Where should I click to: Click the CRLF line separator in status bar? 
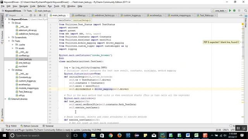click(x=226, y=130)
